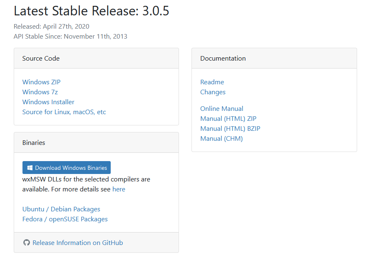Open Release Information on GitHub
Image resolution: width=380 pixels, height=262 pixels.
coord(78,242)
